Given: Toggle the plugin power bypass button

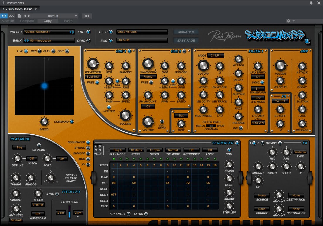Looking at the screenshot, I should click(4, 16).
